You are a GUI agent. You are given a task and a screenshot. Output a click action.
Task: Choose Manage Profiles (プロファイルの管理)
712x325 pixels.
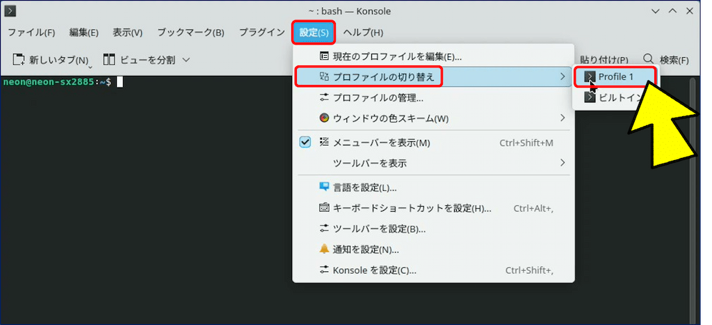[x=378, y=97]
